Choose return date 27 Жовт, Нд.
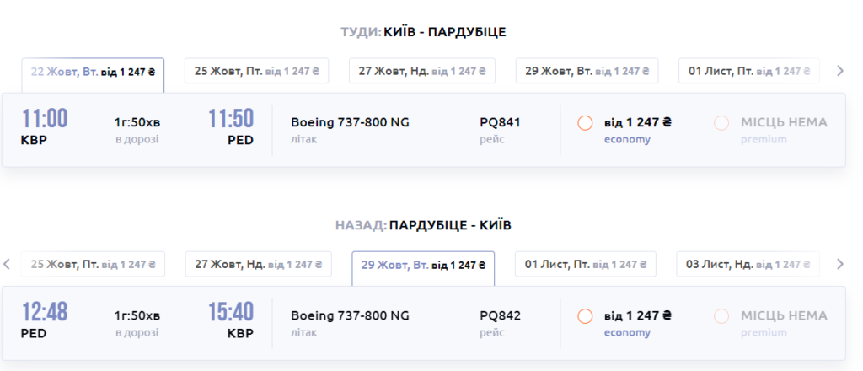 [257, 264]
